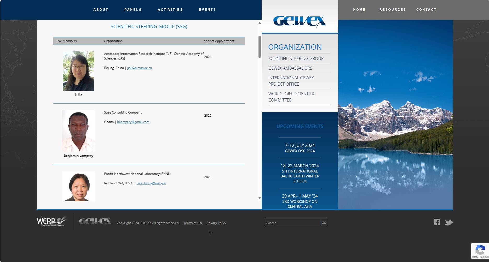Click the scroll down arrow
489x262 pixels.
(x=260, y=198)
